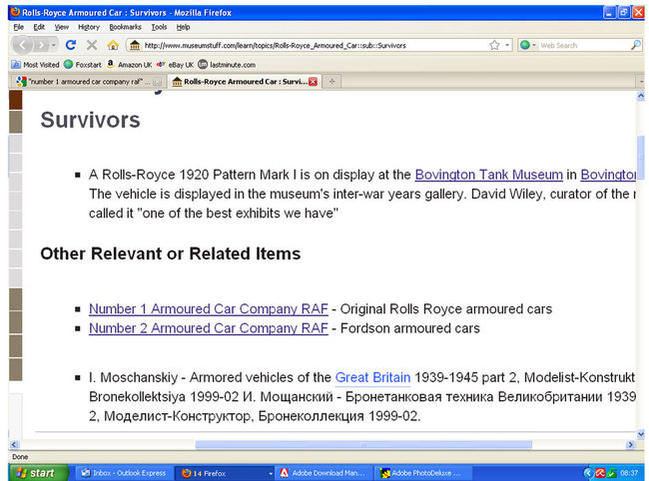Follow the Bovington Tank Museum link
The image size is (649, 481).
coord(489,175)
